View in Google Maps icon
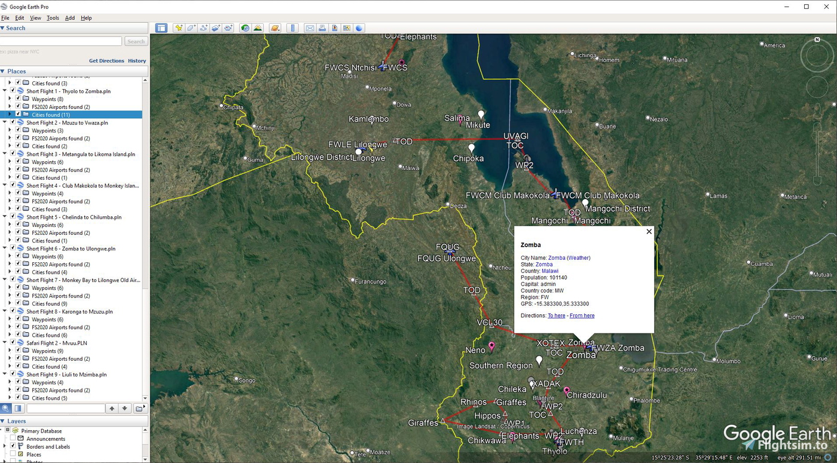The image size is (837, 463). pos(347,28)
